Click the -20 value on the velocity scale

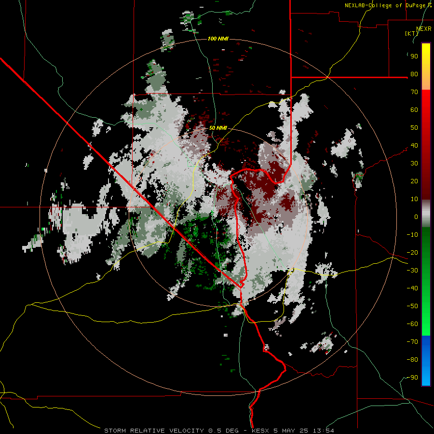click(x=412, y=253)
